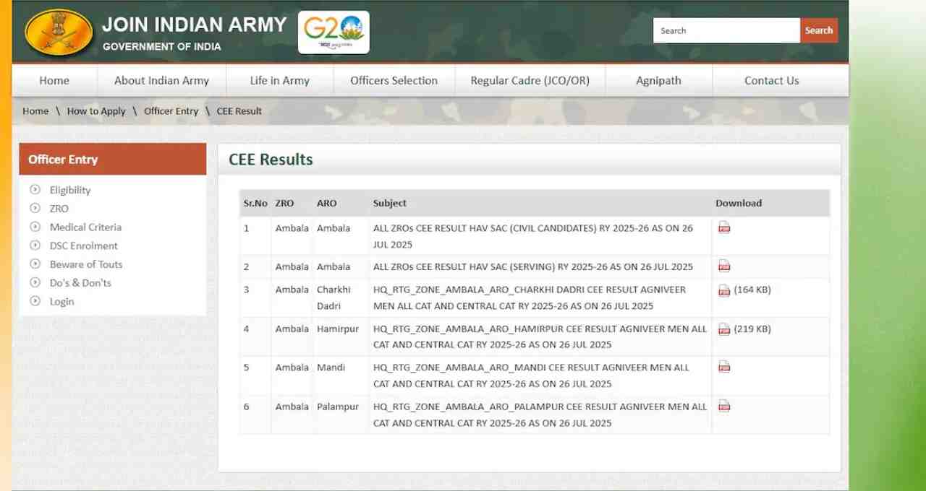Download Mandi result PDF icon
This screenshot has height=491, width=926.
(724, 367)
